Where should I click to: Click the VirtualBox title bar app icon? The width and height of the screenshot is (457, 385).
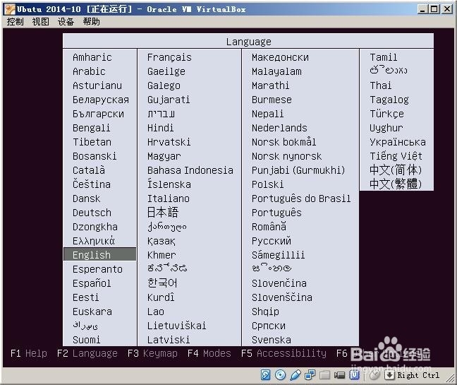[x=10, y=10]
